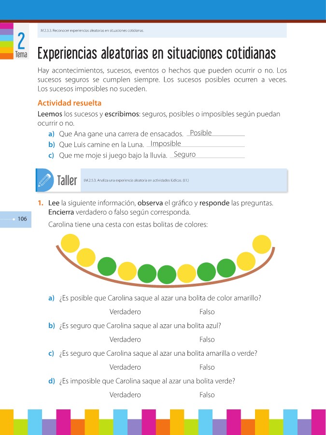Select Verdadero for question a about yellow ball
The image size is (326, 435).
(x=125, y=312)
